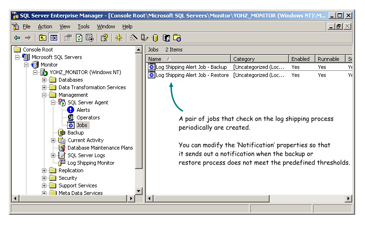The image size is (365, 227).
Task: Restore the inner console child window
Action: click(339, 26)
